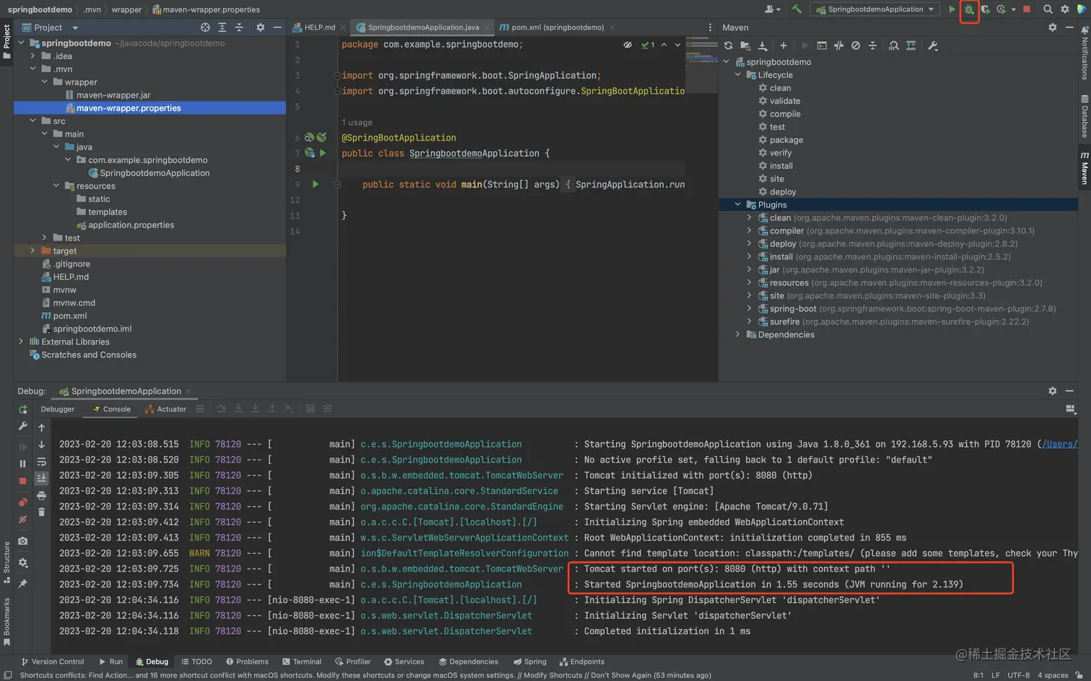
Task: Open the Actuator tab
Action: [x=165, y=409]
